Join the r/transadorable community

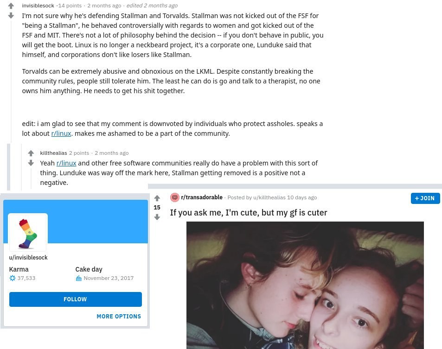[425, 198]
